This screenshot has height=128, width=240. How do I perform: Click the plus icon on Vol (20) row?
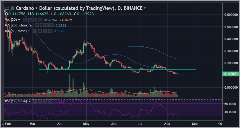pyautogui.click(x=35, y=20)
